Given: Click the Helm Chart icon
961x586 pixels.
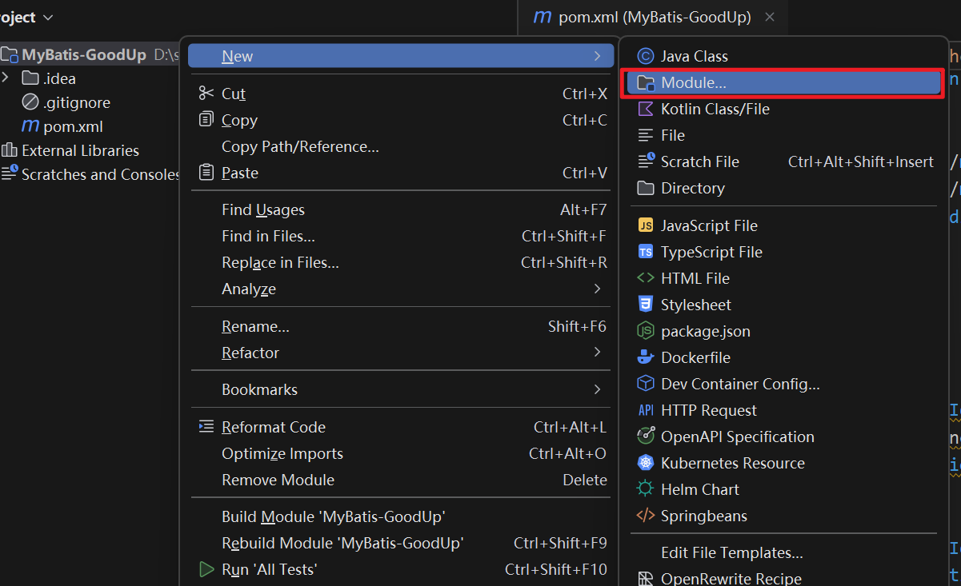Looking at the screenshot, I should (x=645, y=489).
